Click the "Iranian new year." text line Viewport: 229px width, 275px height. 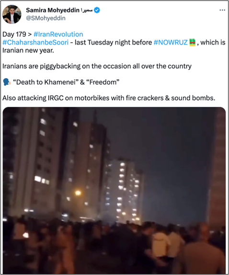click(x=28, y=50)
